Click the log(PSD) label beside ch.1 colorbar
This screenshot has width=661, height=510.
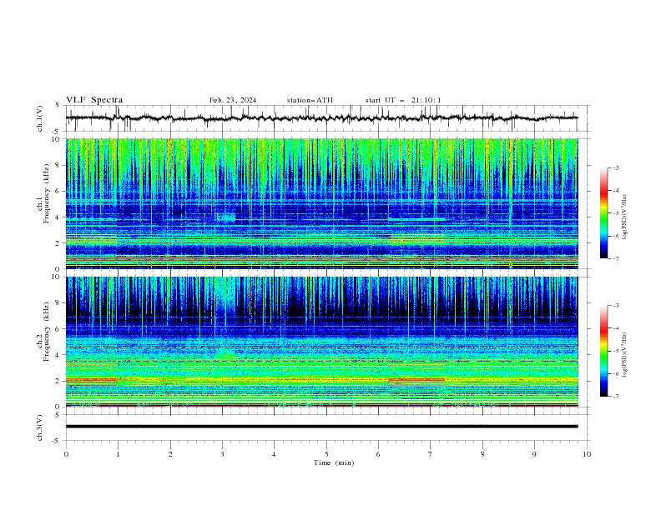coord(625,217)
